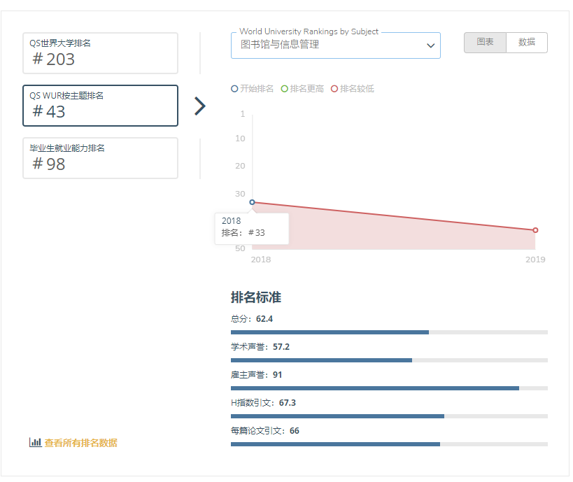Click the 2019 data point on chart
The image size is (573, 482).
coord(535,230)
